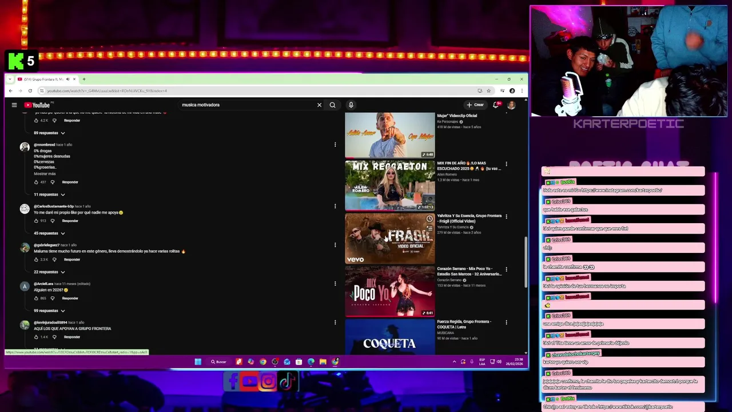
Task: Start voice search with the microphone
Action: [x=351, y=105]
